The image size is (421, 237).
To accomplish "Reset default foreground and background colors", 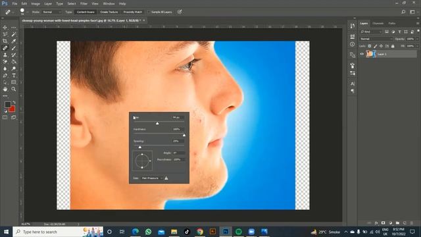I will pos(5,111).
